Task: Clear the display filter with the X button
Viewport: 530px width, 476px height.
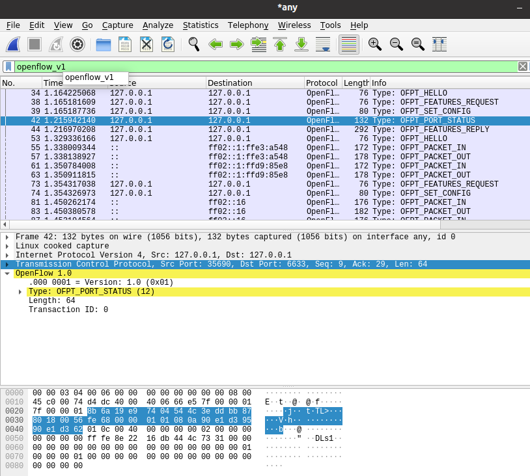Action: [x=522, y=66]
